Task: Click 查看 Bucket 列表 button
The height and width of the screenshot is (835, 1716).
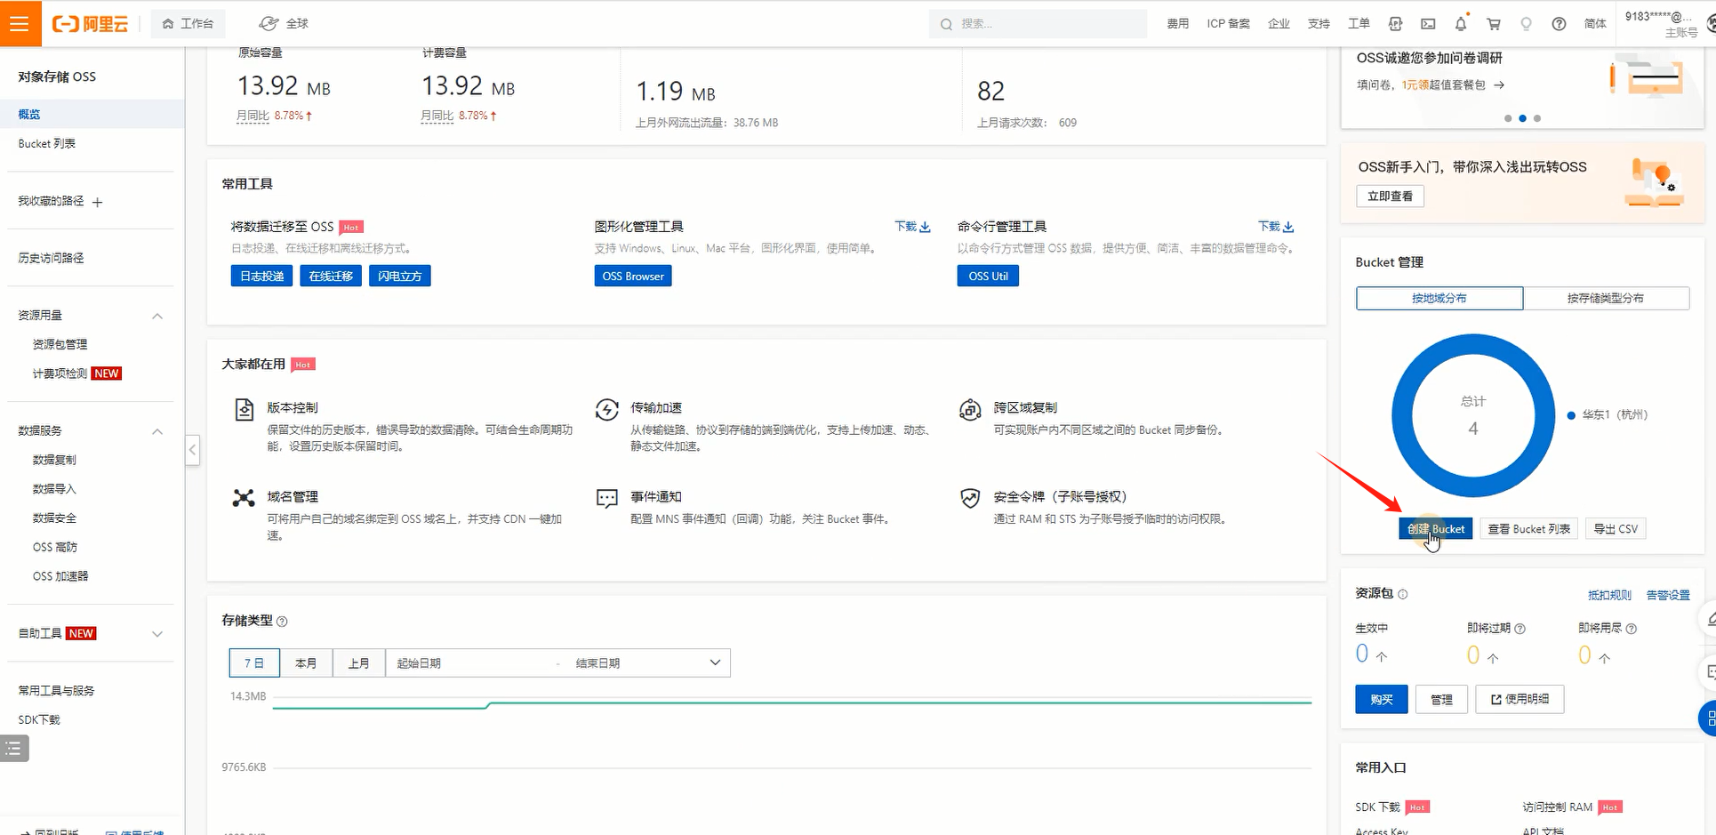Action: (x=1529, y=529)
